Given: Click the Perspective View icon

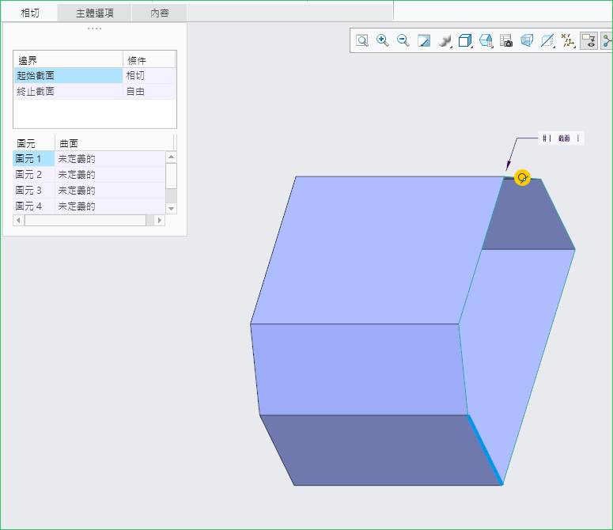Looking at the screenshot, I should [527, 40].
